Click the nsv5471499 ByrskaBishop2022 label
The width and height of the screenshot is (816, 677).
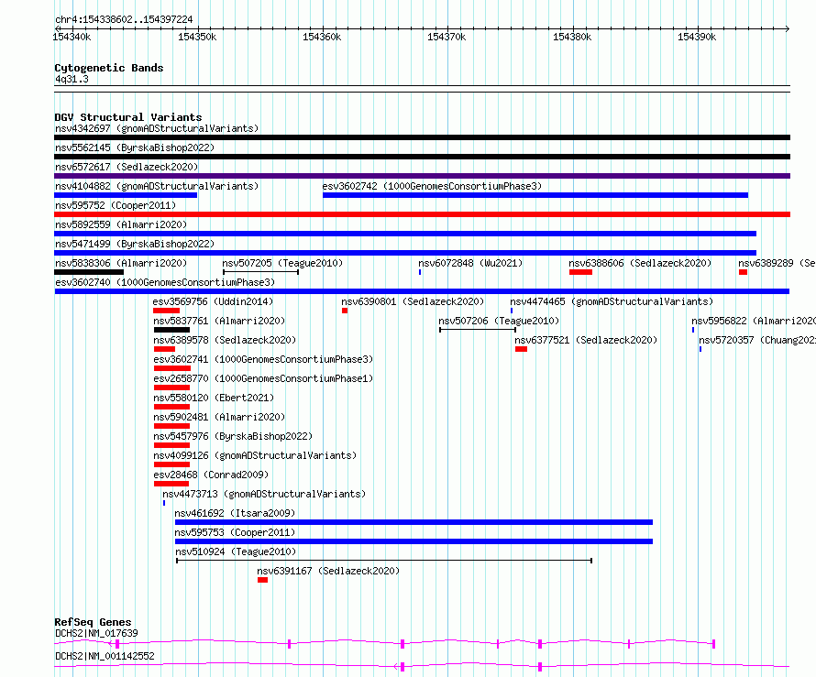135,244
